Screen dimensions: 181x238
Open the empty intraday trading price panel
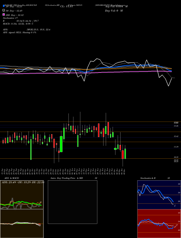[72, 202]
